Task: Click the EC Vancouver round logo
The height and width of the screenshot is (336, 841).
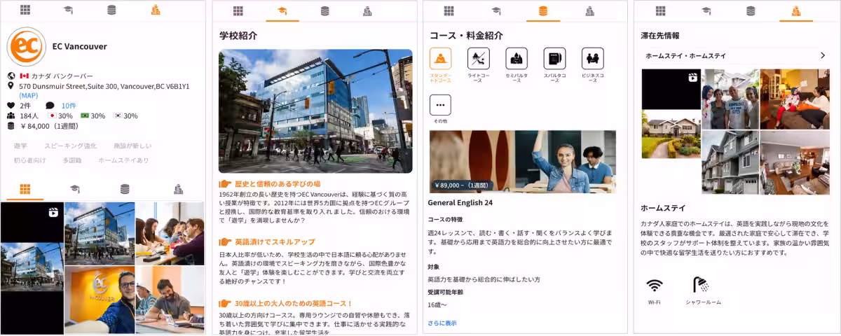Action: pyautogui.click(x=26, y=47)
